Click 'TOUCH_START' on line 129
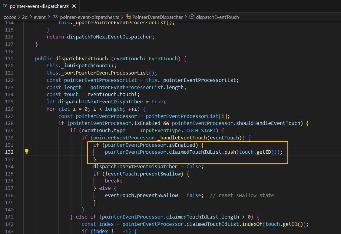The height and width of the screenshot is (234, 341). click(x=200, y=130)
